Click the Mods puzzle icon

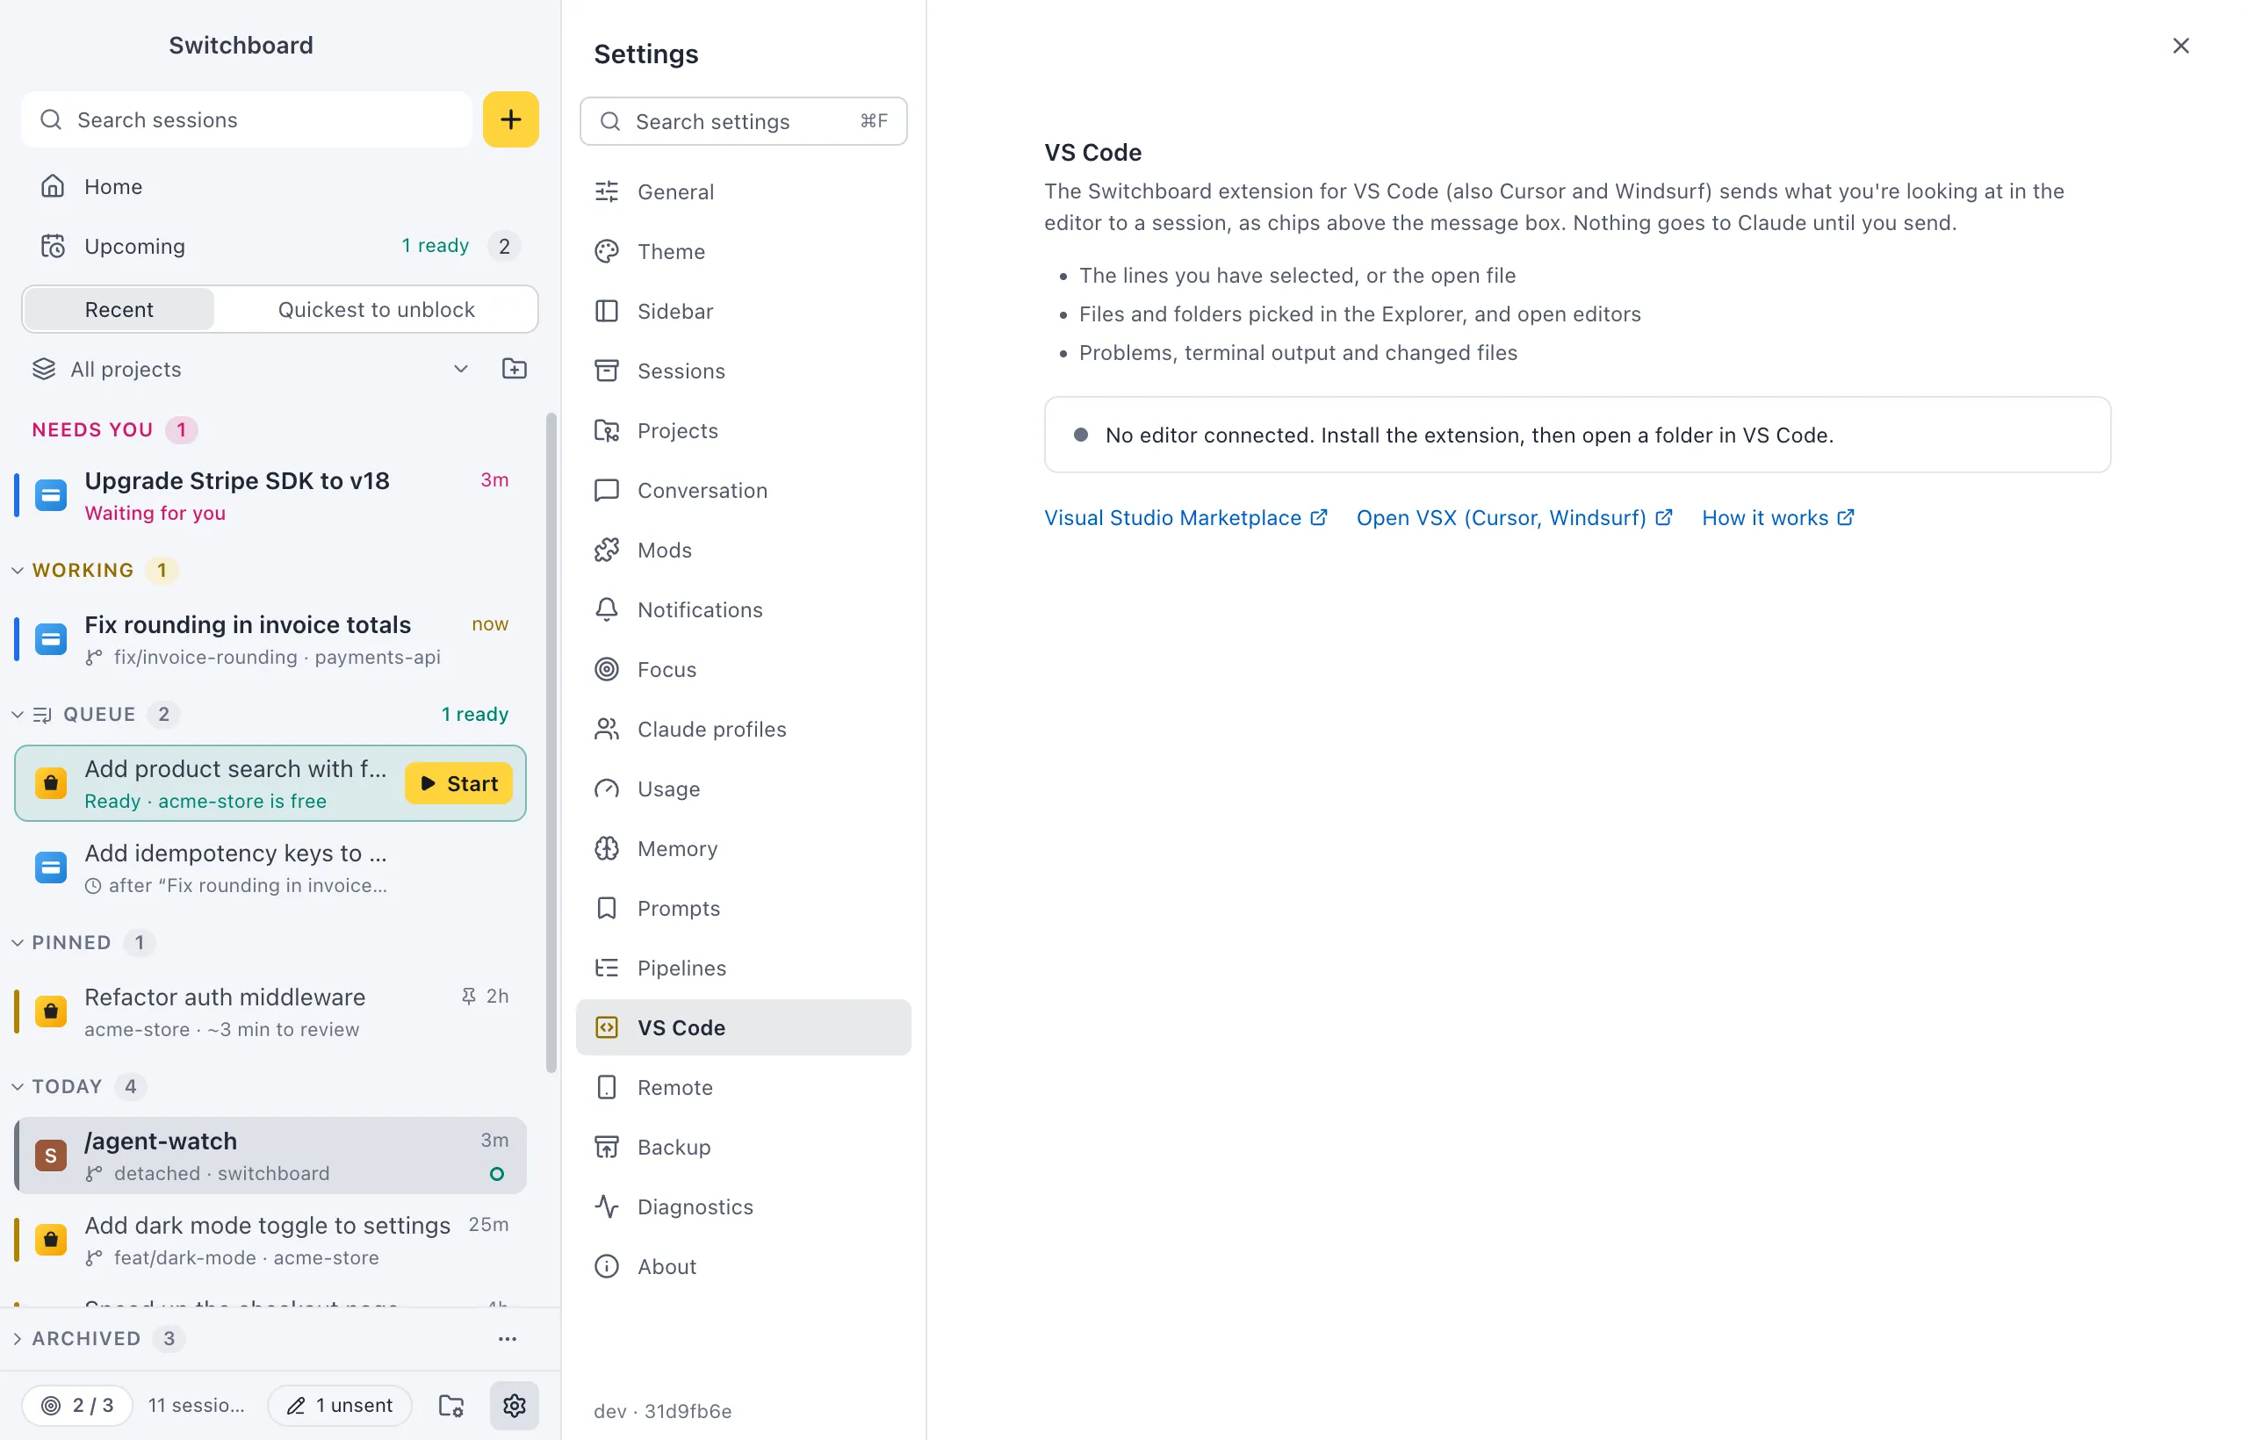pyautogui.click(x=607, y=551)
